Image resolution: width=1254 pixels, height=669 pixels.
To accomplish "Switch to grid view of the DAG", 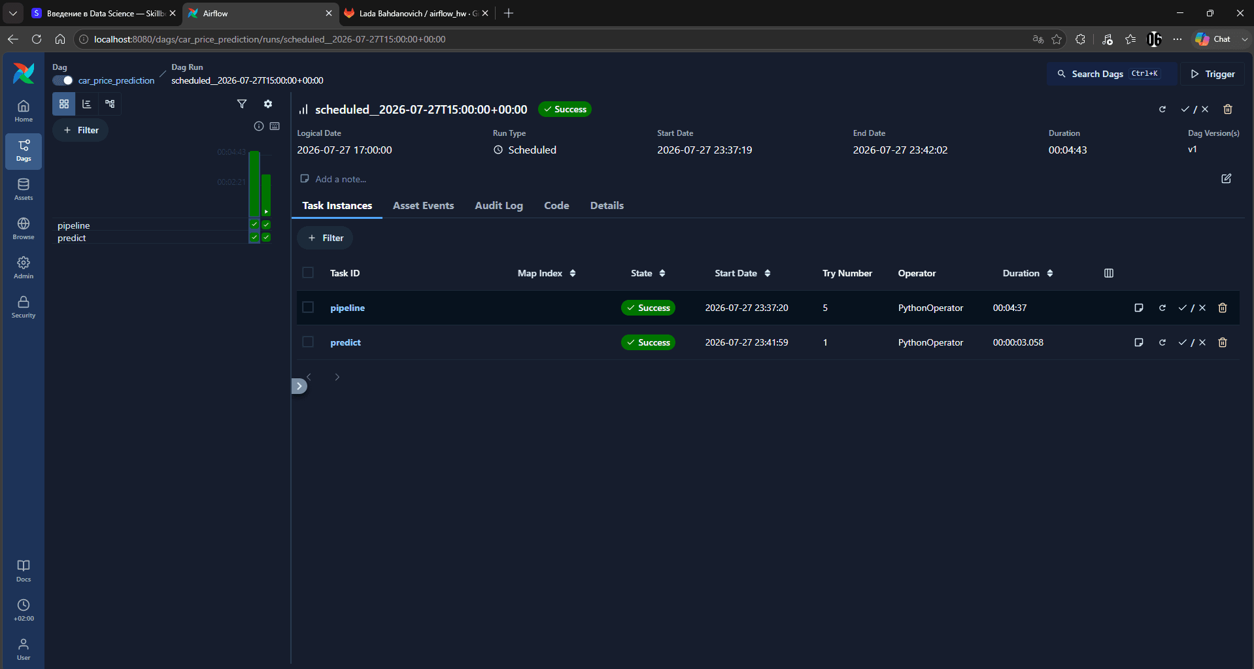I will coord(64,104).
